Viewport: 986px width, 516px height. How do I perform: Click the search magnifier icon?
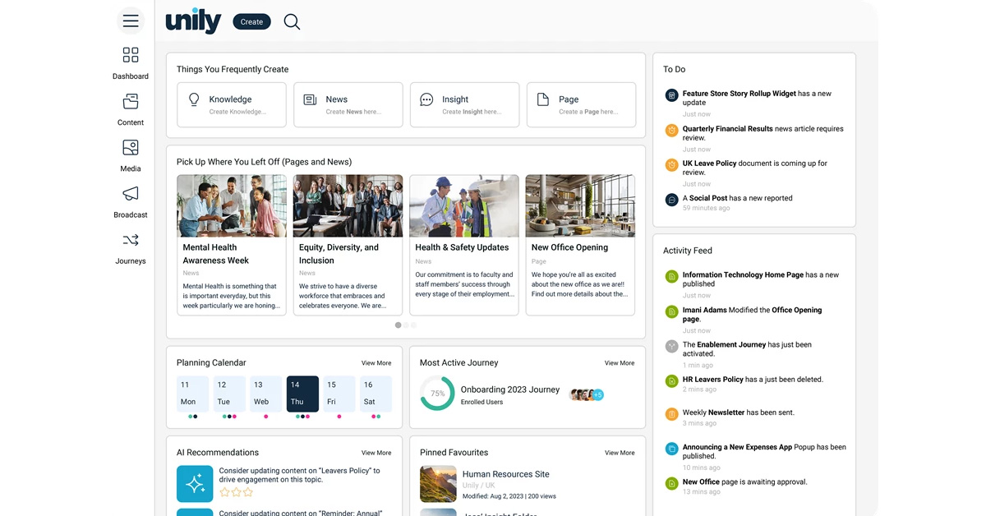click(292, 22)
